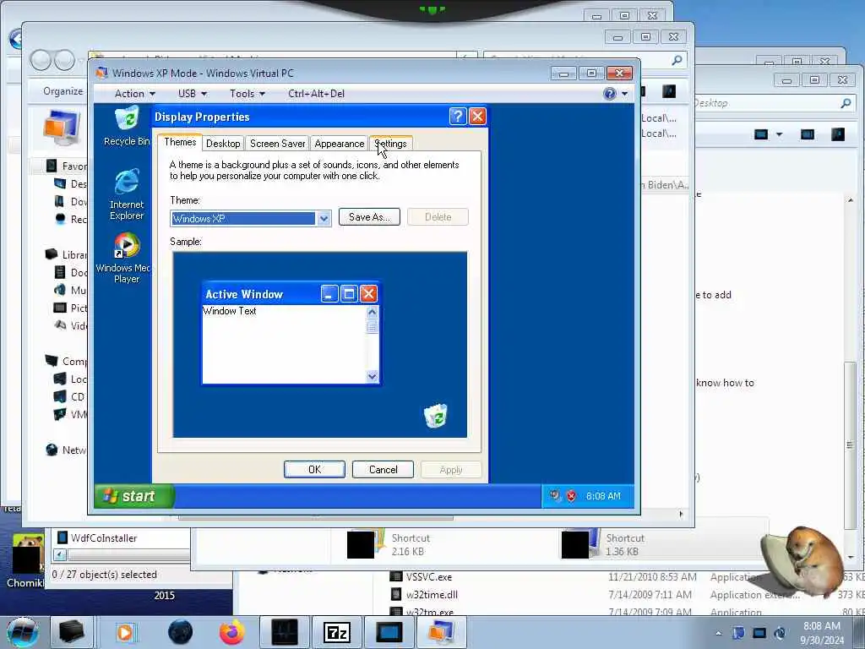Open Firefox from the Windows 7 taskbar
865x649 pixels.
click(231, 632)
